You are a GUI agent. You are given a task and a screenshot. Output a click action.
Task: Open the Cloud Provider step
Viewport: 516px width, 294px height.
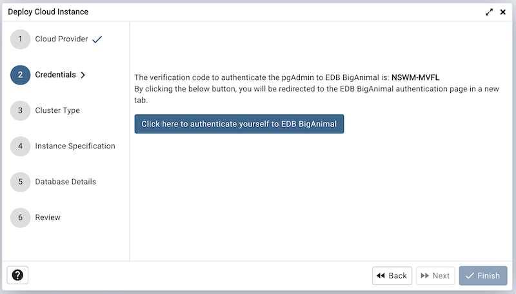pyautogui.click(x=61, y=39)
